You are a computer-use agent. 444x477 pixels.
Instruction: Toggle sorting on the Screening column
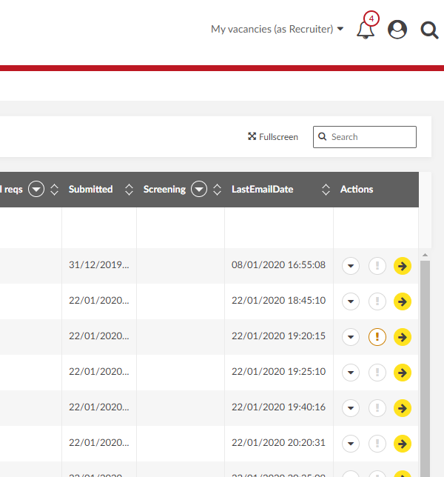(x=217, y=190)
